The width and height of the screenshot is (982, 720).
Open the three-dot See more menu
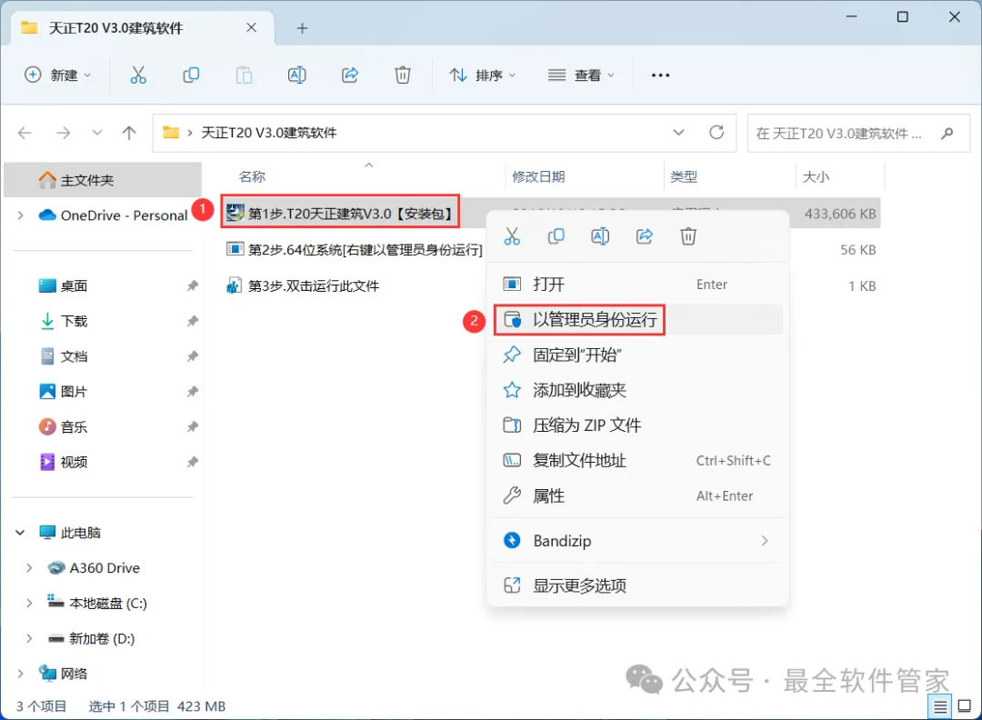(x=660, y=75)
